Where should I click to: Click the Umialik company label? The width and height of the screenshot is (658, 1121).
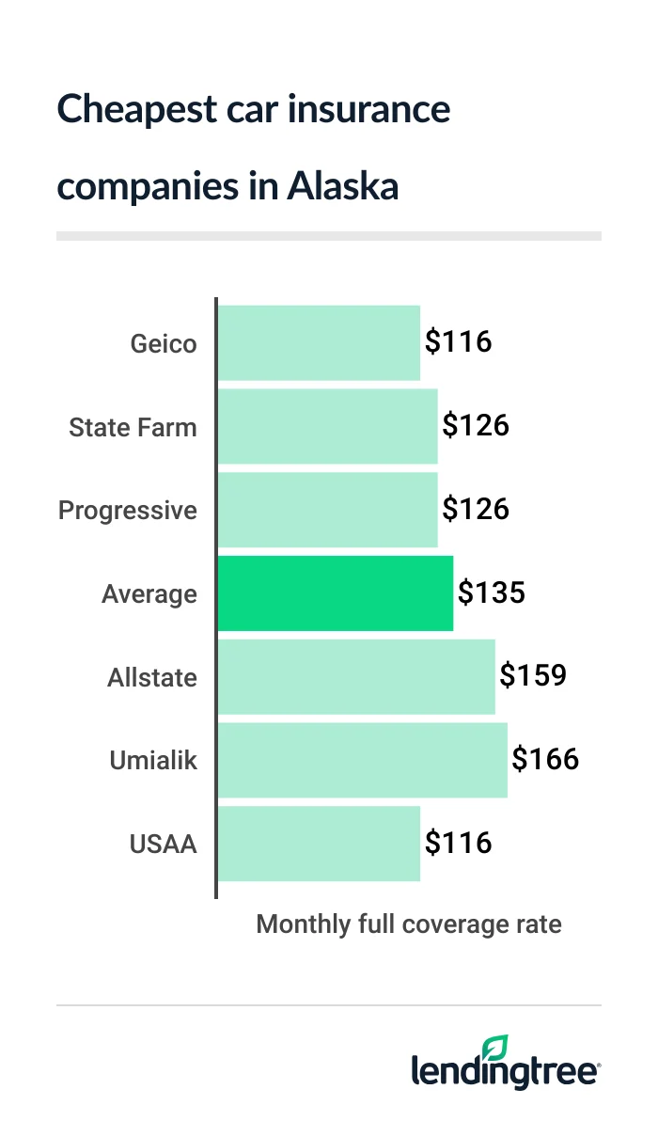153,761
